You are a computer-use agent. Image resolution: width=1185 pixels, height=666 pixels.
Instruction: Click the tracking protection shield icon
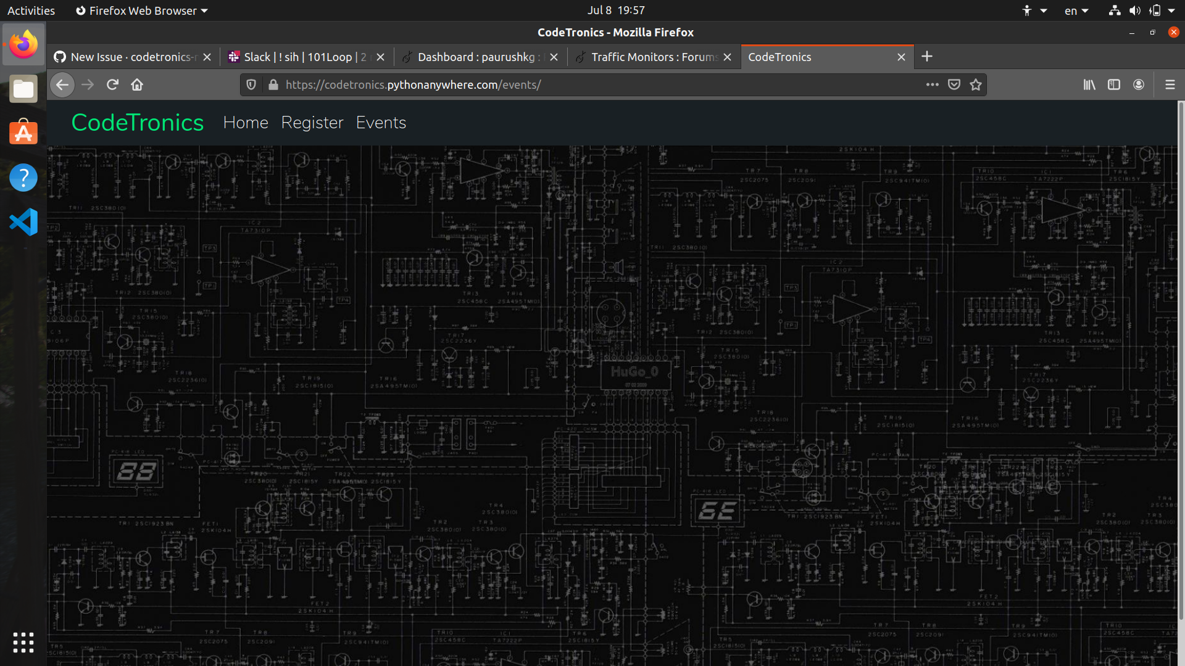click(x=251, y=84)
